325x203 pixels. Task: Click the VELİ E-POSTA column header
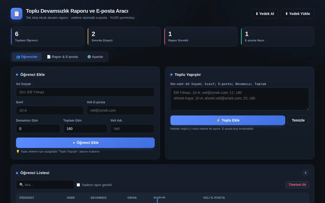[214, 198]
